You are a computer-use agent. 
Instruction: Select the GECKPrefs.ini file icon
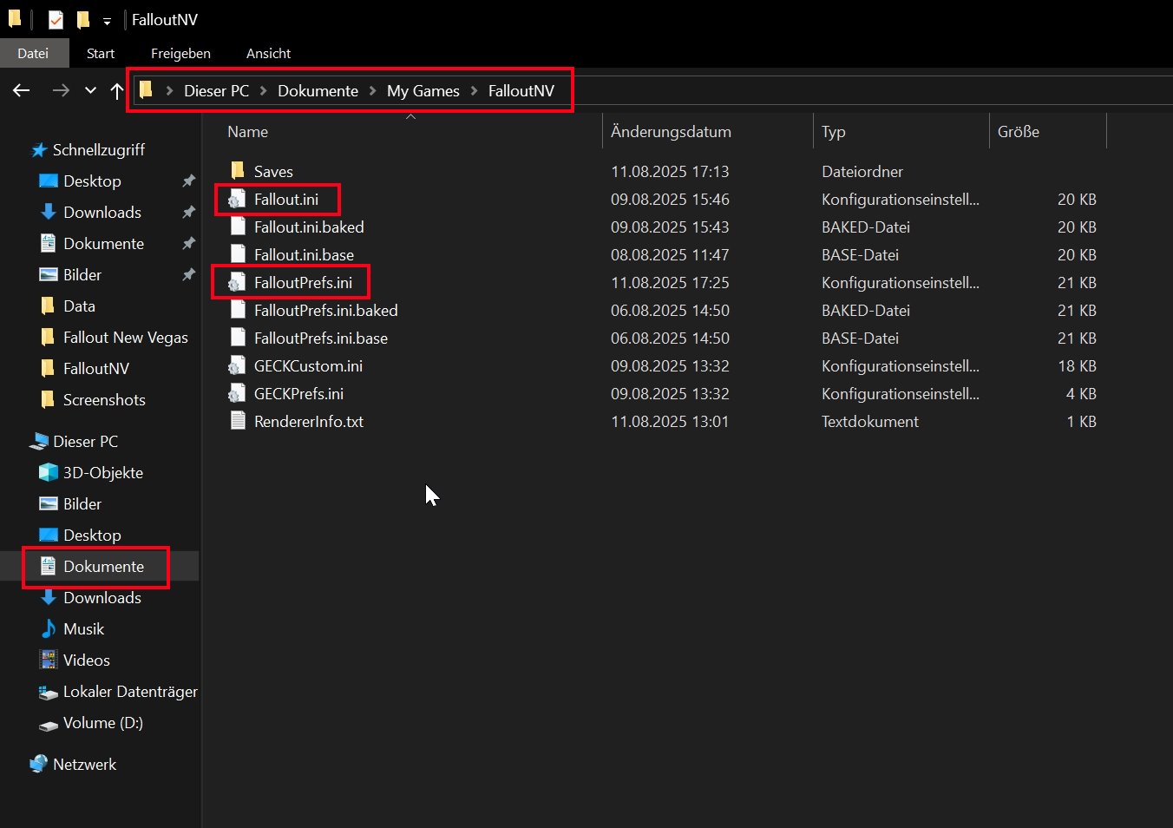237,394
